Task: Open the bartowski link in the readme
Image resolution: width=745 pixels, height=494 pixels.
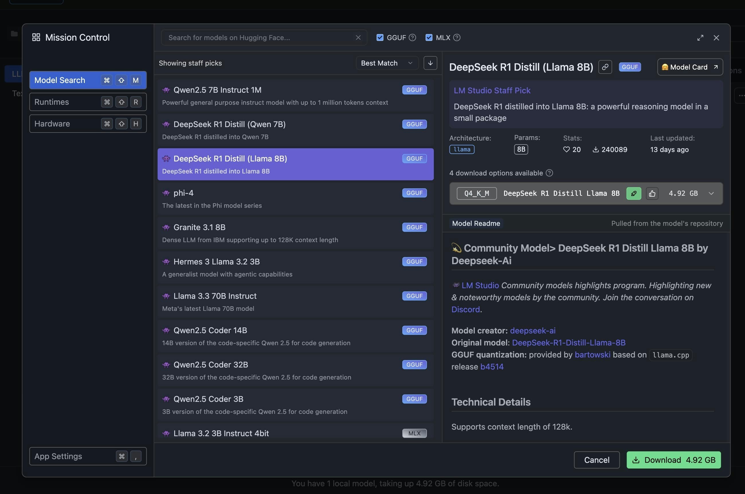Action: (592, 355)
